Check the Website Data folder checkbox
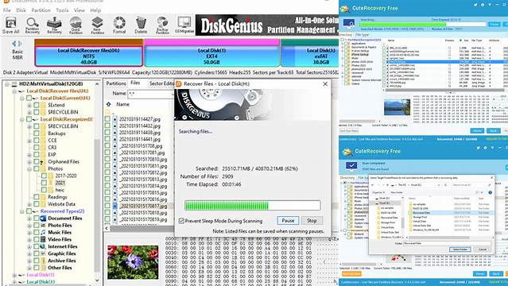508x286 pixels. pyautogui.click(x=37, y=204)
